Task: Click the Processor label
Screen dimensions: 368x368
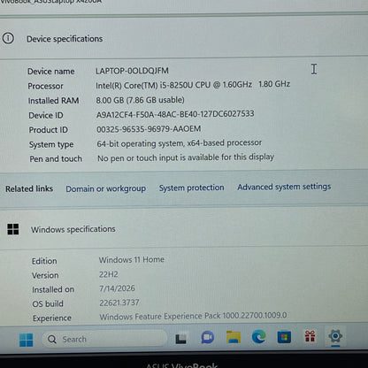Action: click(x=45, y=86)
